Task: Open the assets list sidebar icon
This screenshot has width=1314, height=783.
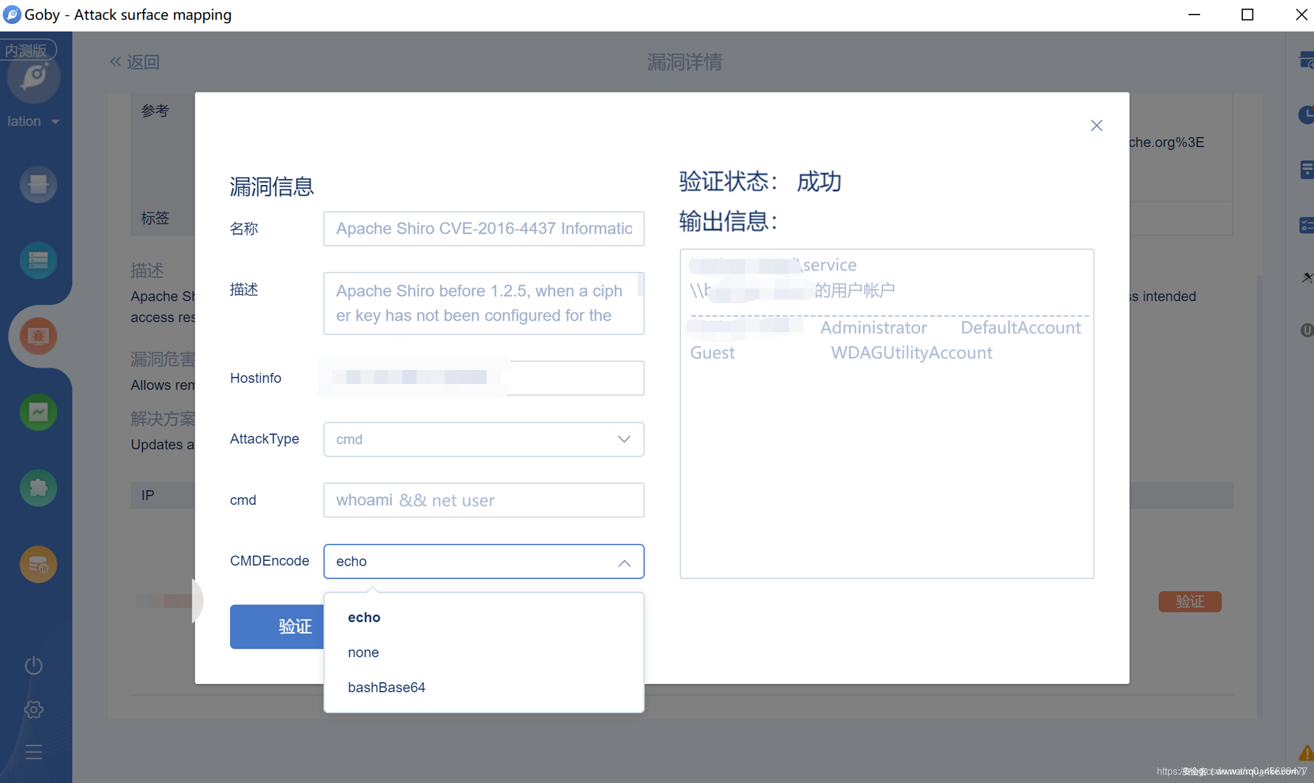Action: [x=38, y=260]
